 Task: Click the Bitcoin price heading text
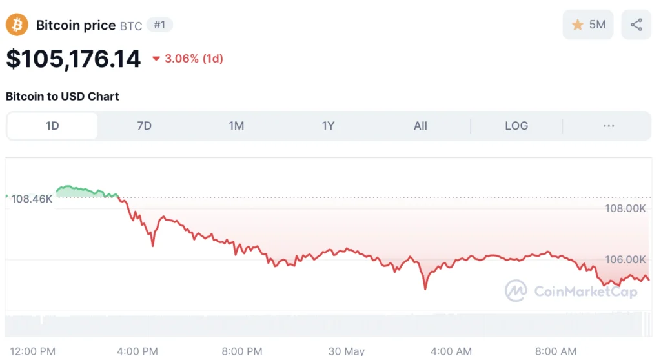tap(76, 25)
